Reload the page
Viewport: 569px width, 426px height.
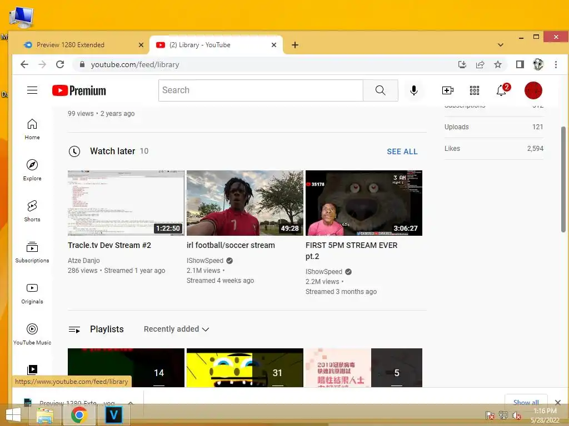click(x=60, y=64)
